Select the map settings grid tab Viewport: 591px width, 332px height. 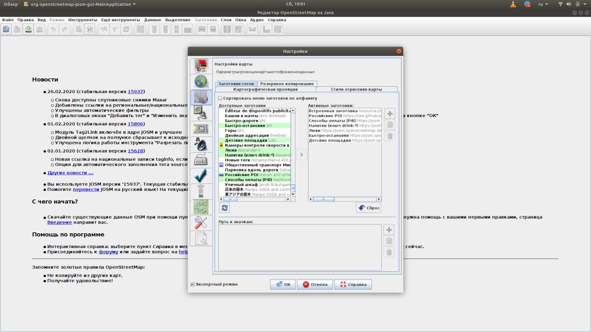(x=201, y=97)
